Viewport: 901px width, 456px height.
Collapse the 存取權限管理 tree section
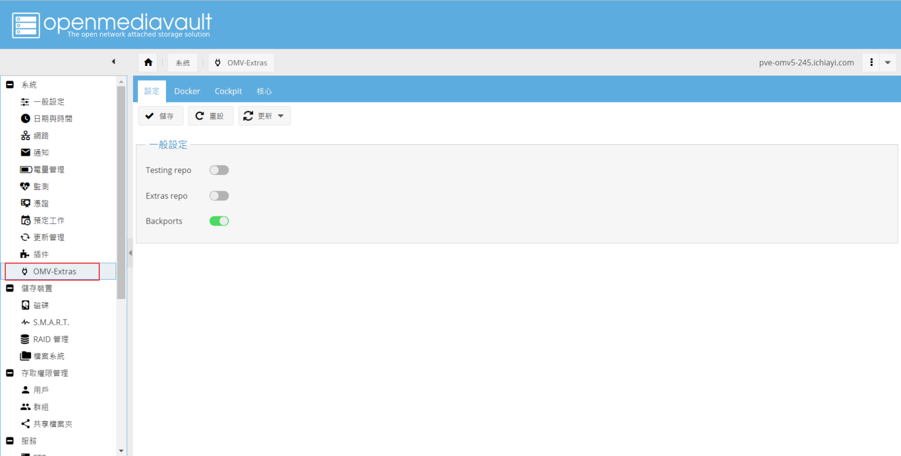click(10, 373)
